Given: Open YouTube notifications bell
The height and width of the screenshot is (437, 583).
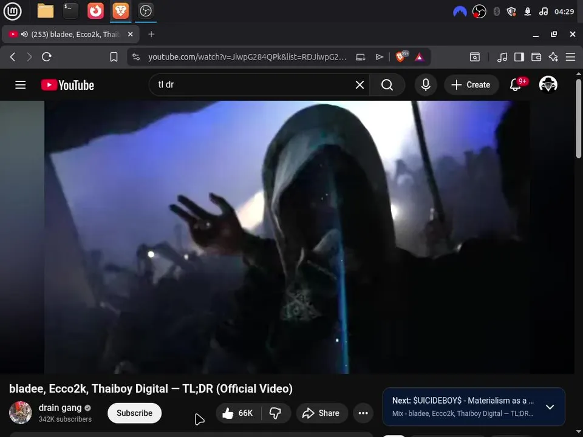Looking at the screenshot, I should 516,85.
